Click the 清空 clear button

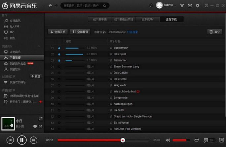click(215, 32)
